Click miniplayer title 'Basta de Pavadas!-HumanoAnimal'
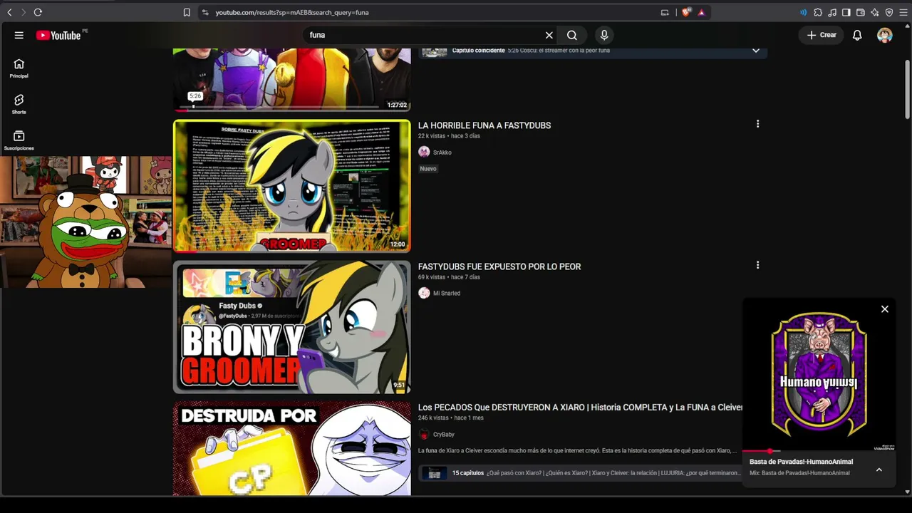Viewport: 912px width, 513px height. click(x=801, y=462)
